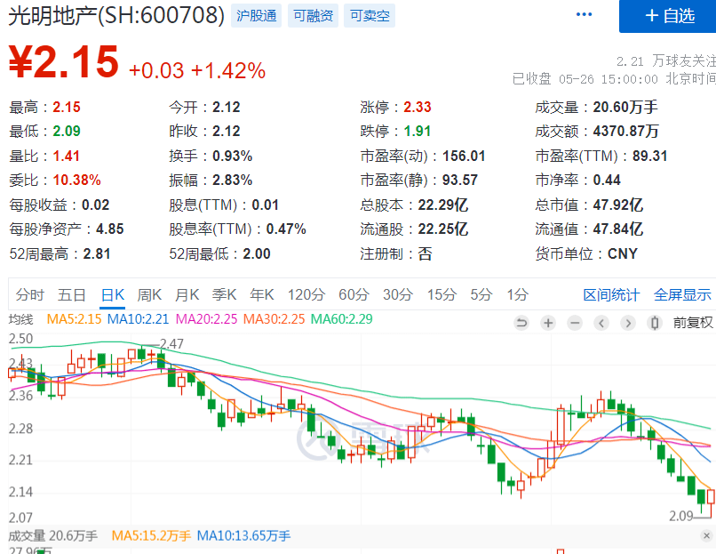Add stock to watchlist with 自选 button

[668, 16]
